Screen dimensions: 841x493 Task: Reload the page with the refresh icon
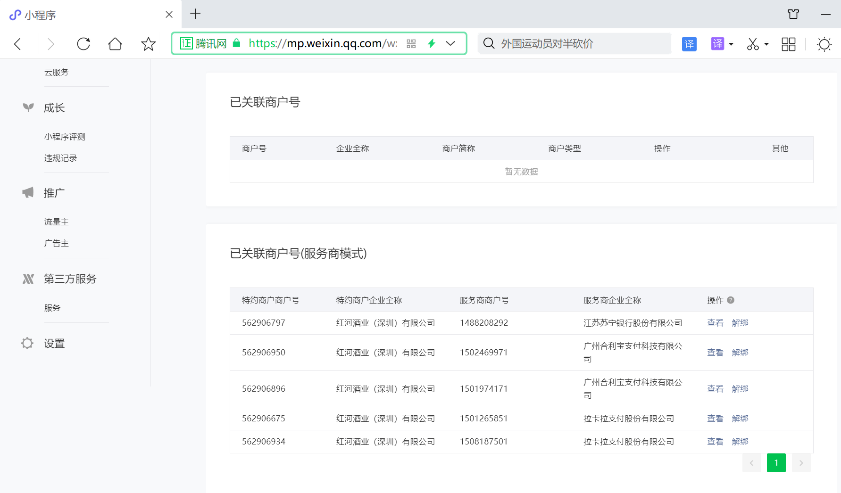coord(83,44)
